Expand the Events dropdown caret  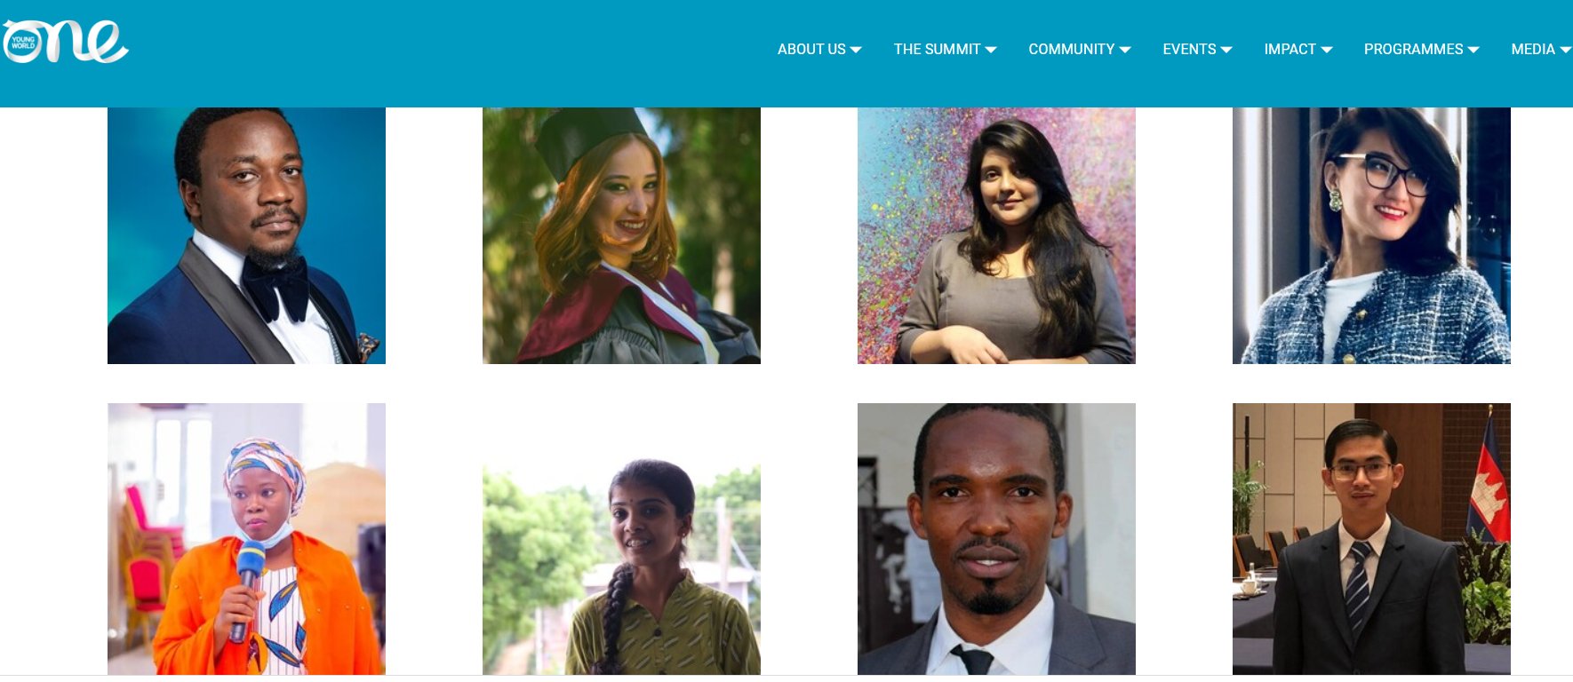[1226, 50]
